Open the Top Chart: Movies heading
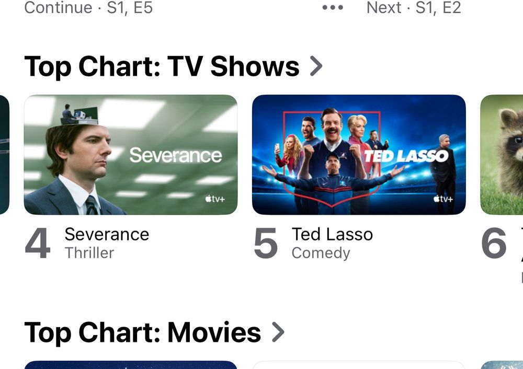 (x=143, y=332)
